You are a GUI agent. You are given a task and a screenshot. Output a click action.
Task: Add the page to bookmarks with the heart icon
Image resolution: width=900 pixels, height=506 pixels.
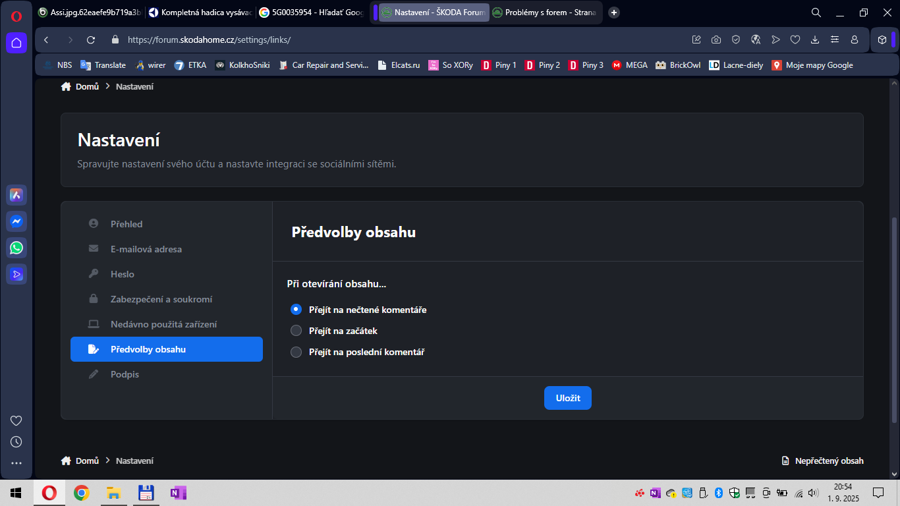795,40
